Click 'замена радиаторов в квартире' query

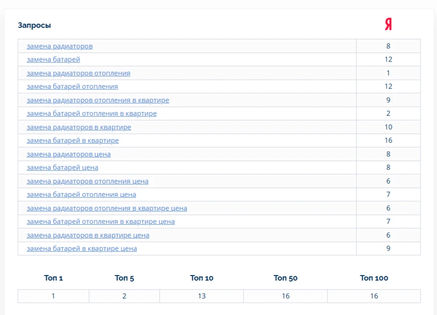pos(79,127)
